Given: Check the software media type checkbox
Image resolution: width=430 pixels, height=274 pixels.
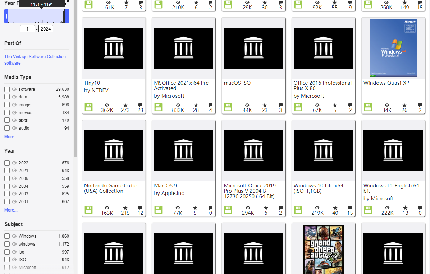Looking at the screenshot, I should (x=7, y=89).
